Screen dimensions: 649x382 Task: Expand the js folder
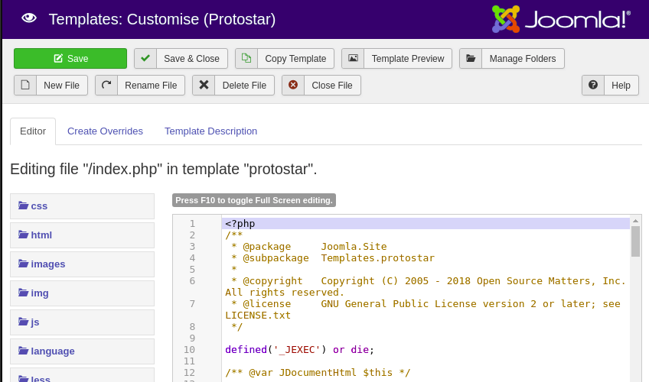tap(34, 322)
